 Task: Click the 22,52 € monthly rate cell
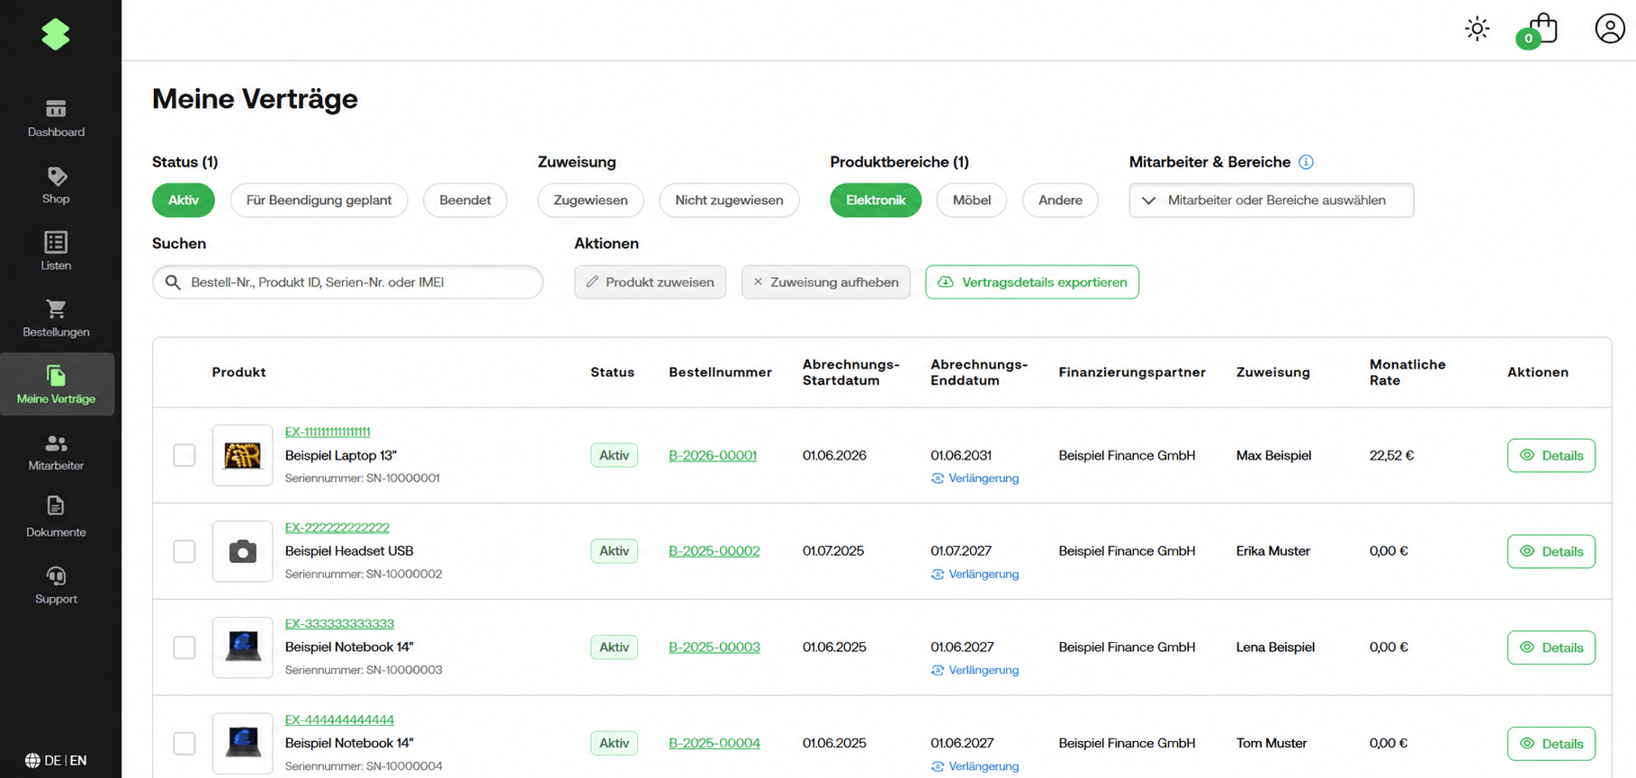pos(1391,455)
